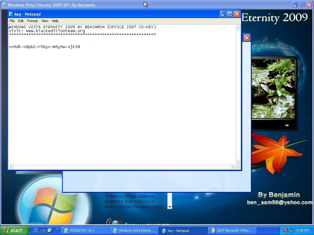
Task: Click Notepad horizontal scrollbar right arrow
Action: [x=233, y=167]
